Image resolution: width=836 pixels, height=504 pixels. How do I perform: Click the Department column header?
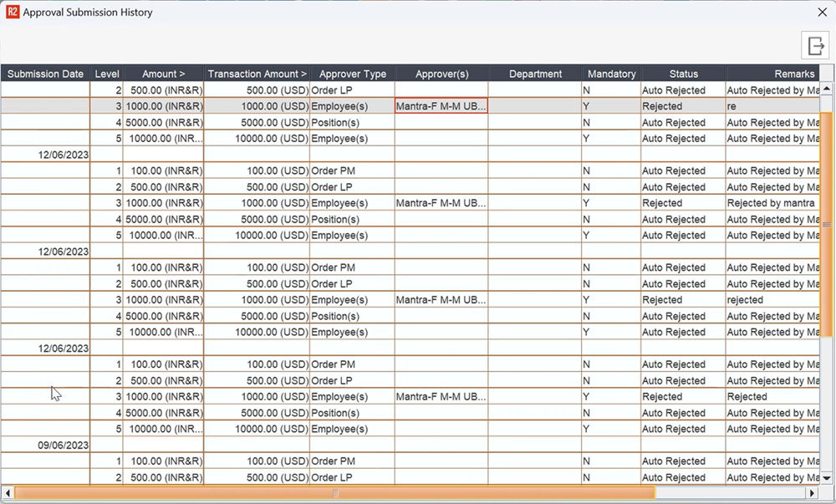pyautogui.click(x=535, y=74)
